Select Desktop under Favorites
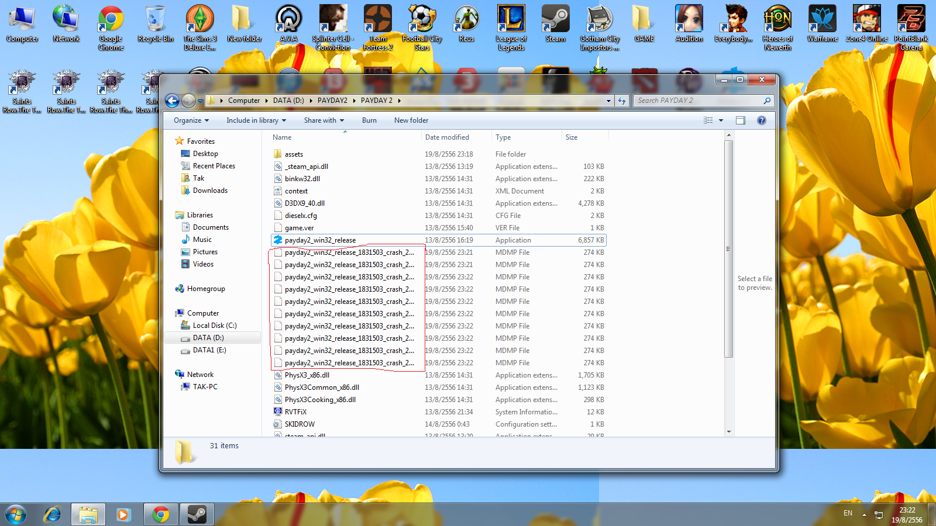The image size is (936, 526). click(205, 154)
